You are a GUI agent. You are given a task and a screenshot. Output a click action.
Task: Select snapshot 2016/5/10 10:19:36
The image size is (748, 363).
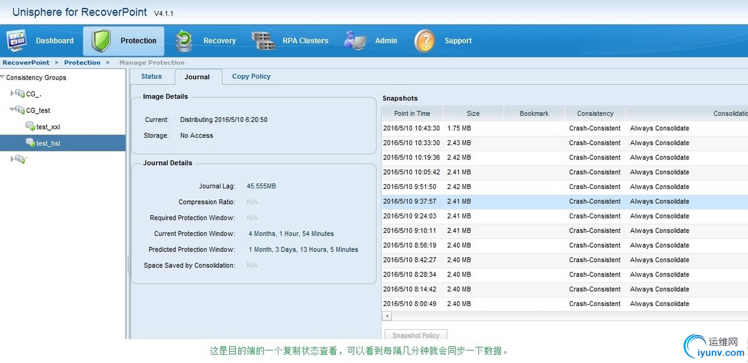click(565, 158)
